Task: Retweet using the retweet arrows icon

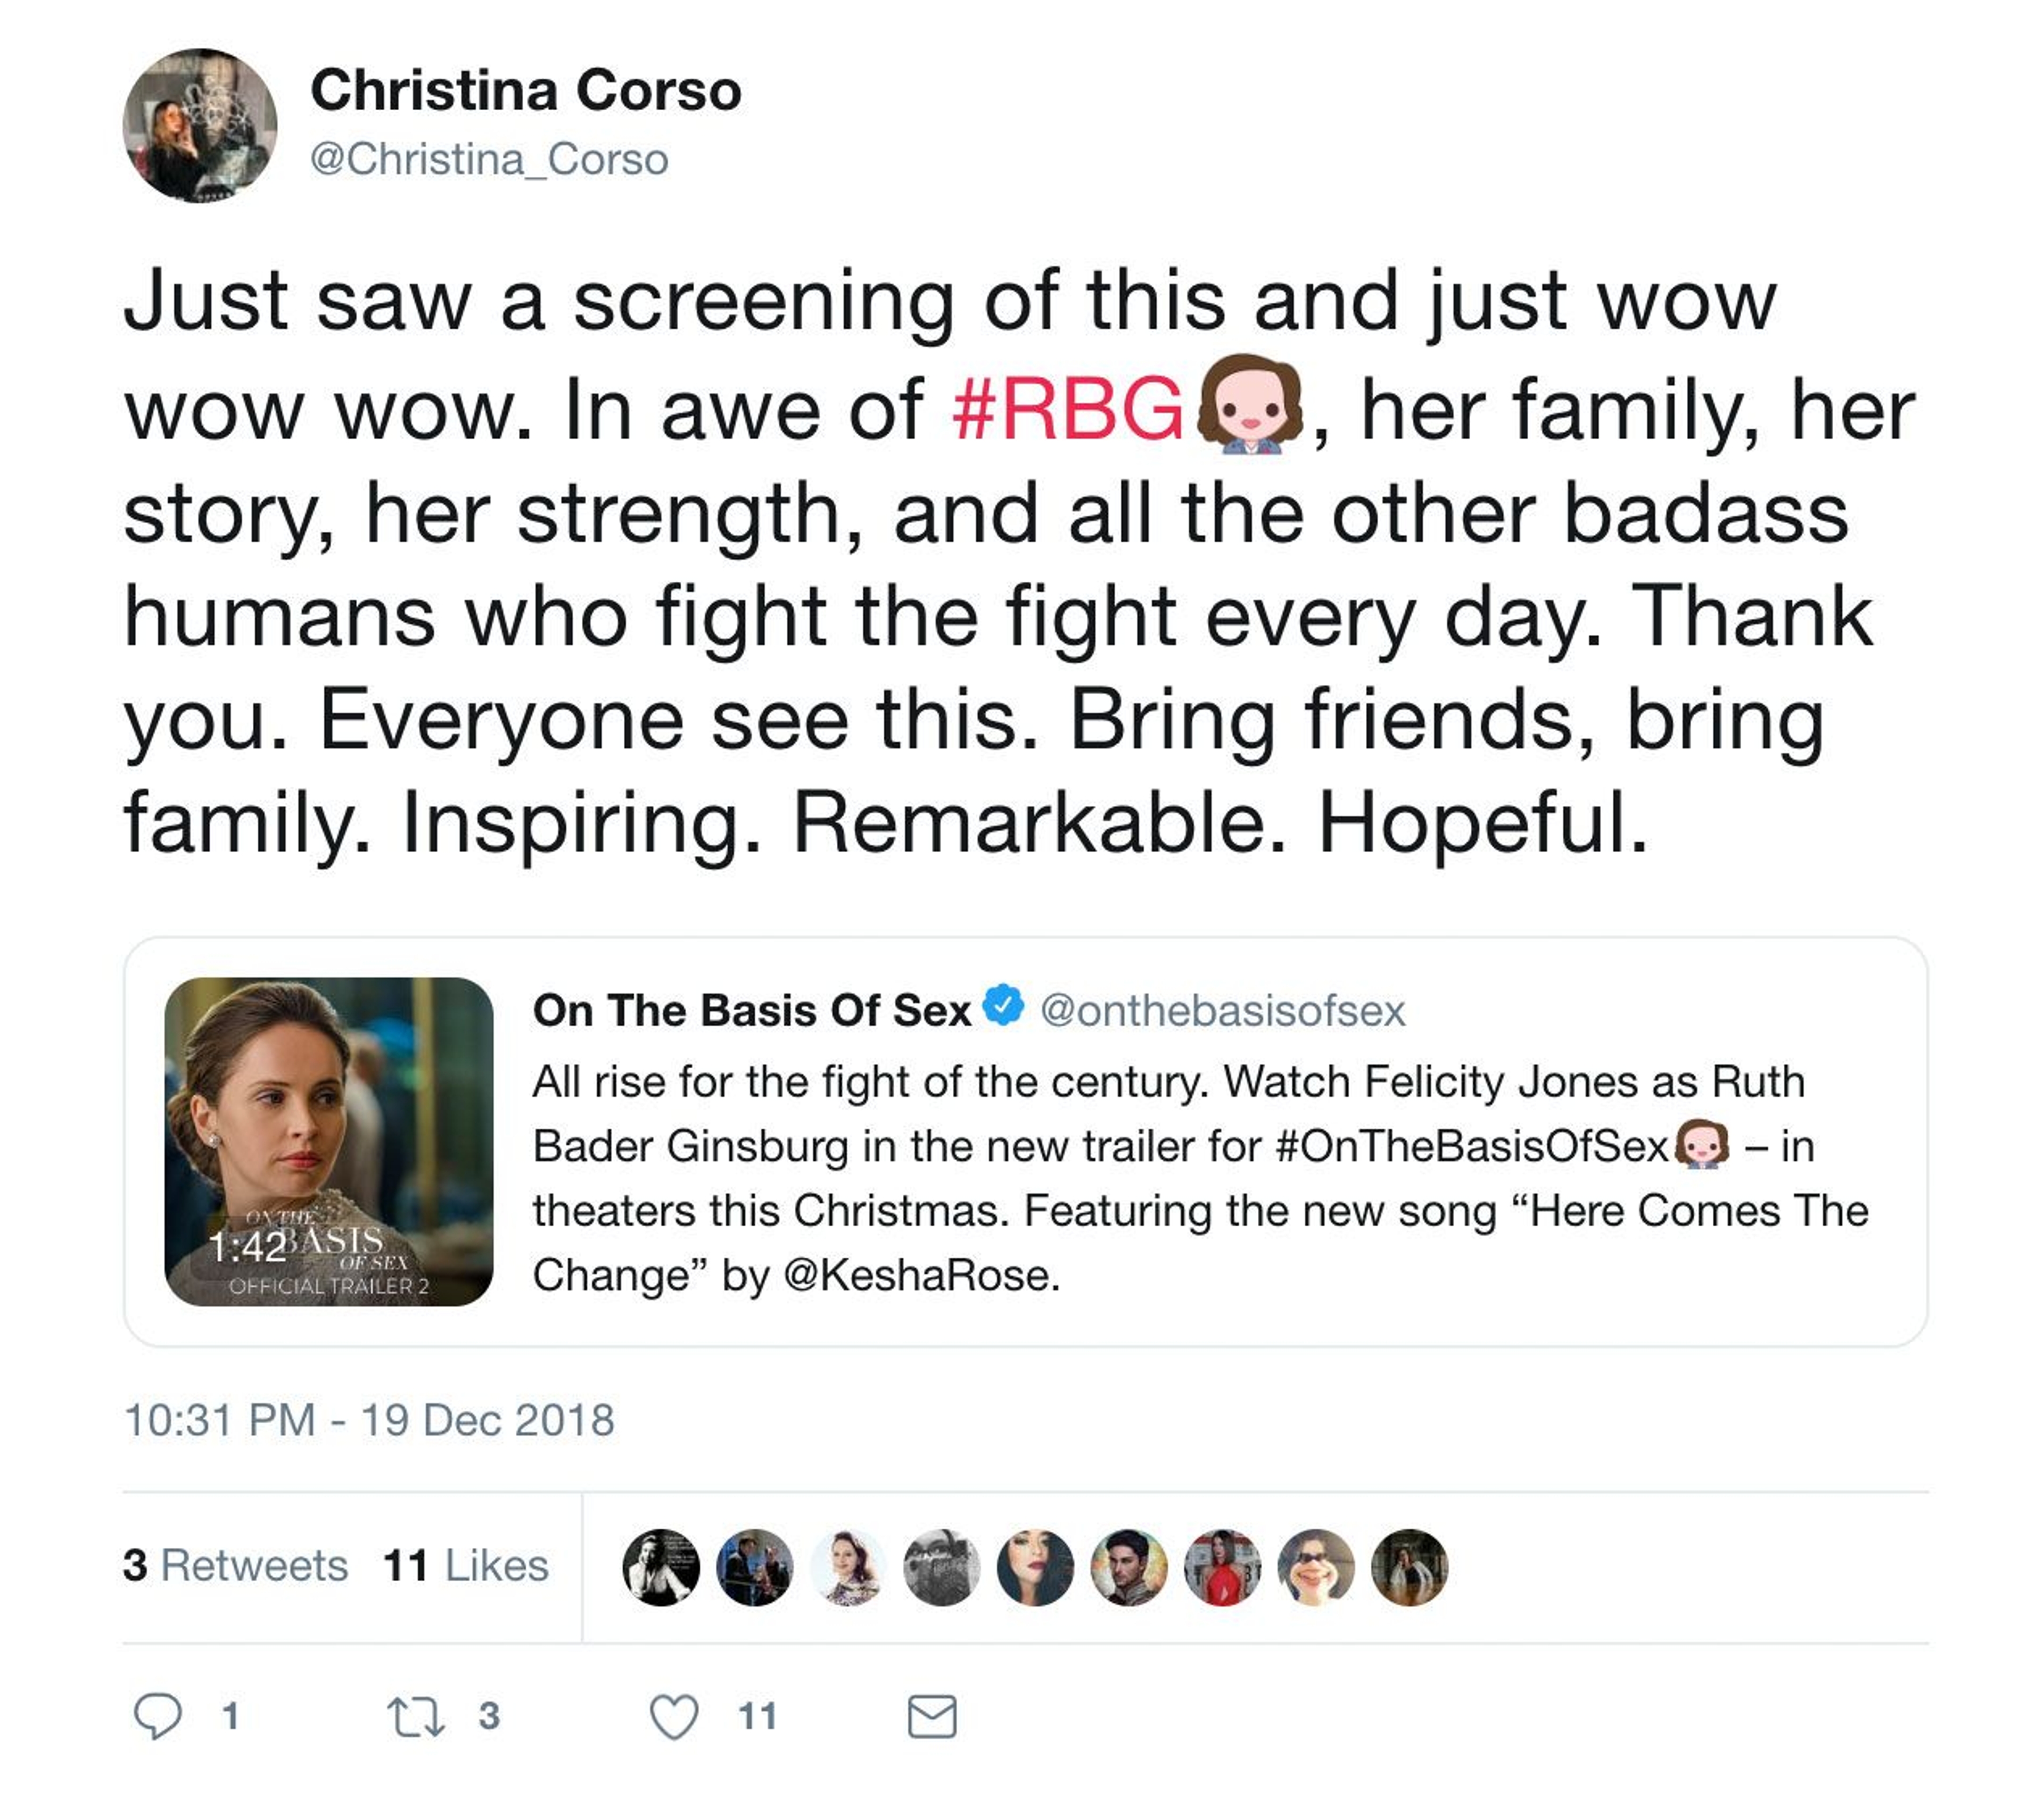Action: pos(416,1716)
